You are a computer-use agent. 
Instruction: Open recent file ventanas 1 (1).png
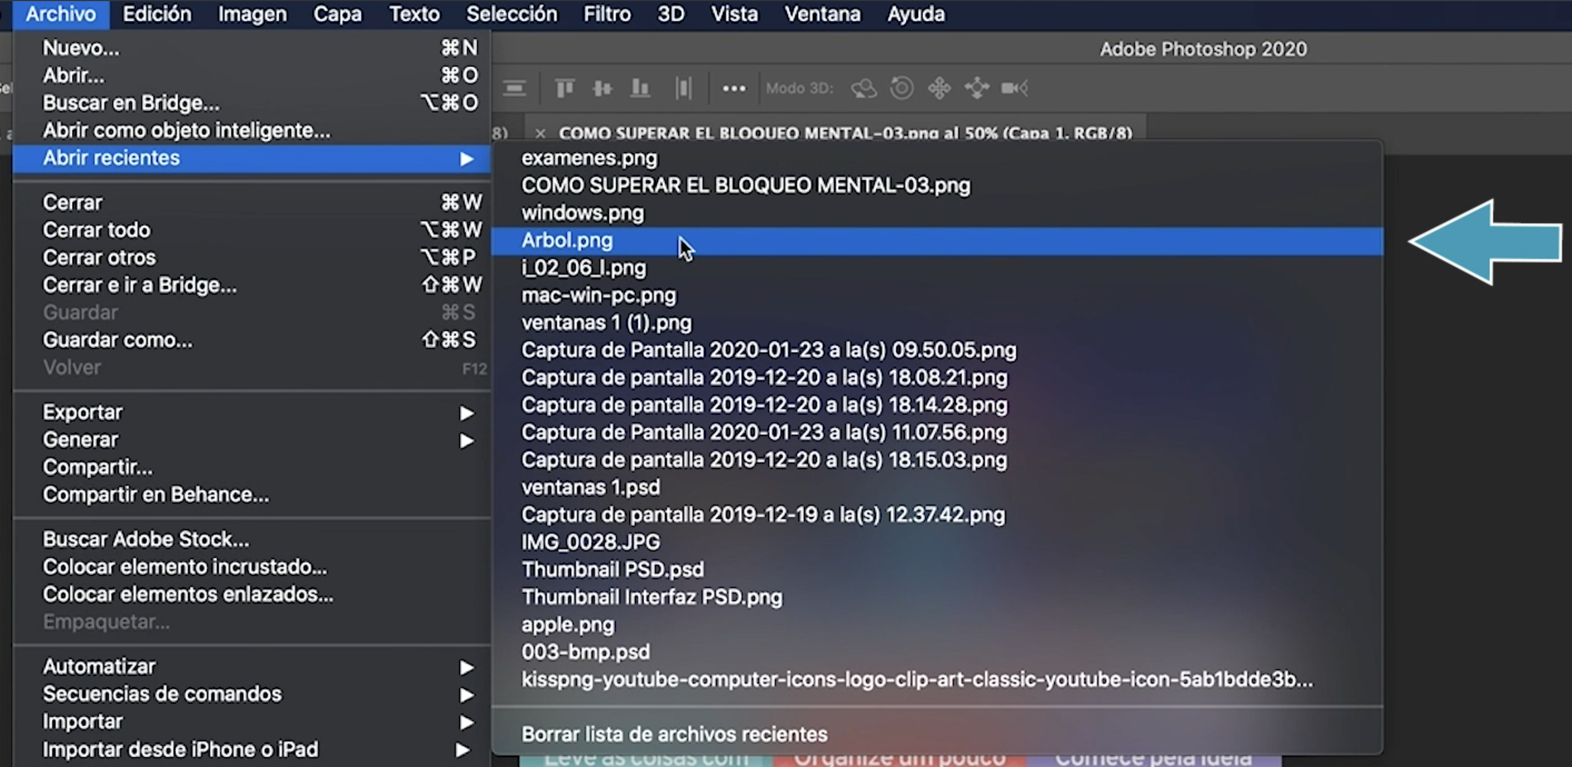(x=937, y=323)
